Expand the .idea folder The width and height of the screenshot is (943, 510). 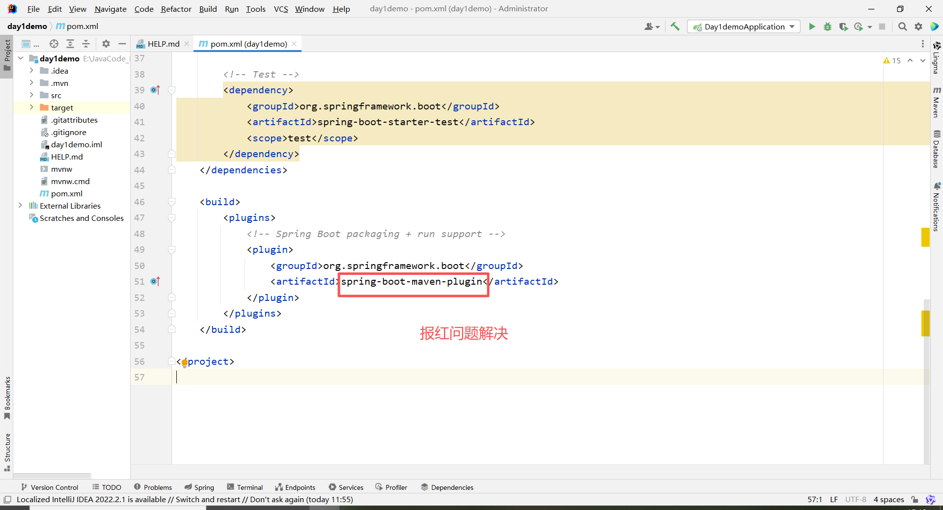(x=31, y=71)
